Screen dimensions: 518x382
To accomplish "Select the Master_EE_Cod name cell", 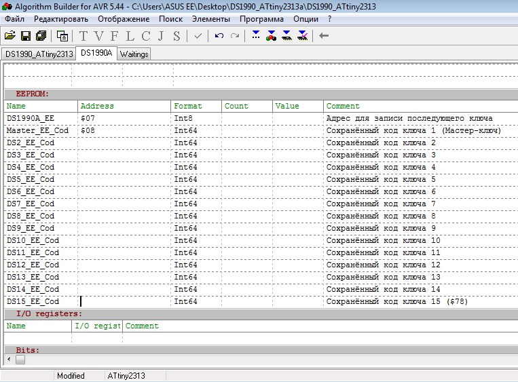I will (40, 130).
